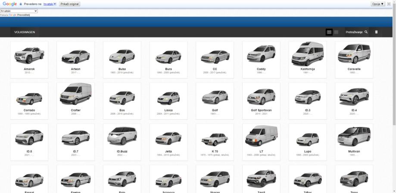
Task: Open the LT van card
Action: (x=261, y=142)
